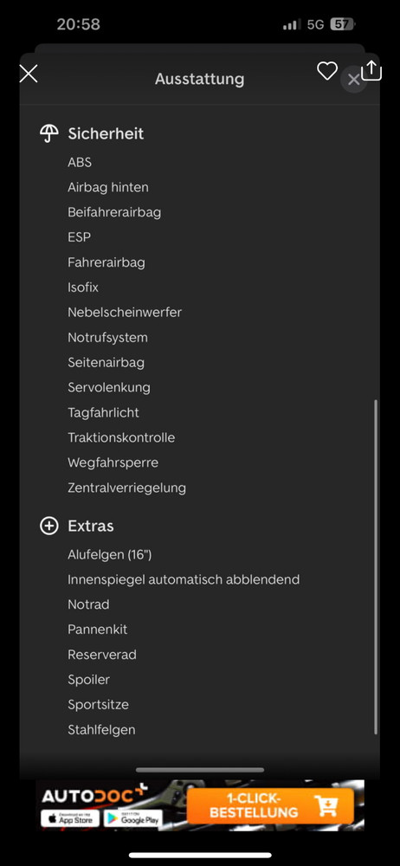The width and height of the screenshot is (400, 866).
Task: Tap the vertical scrollbar on the right
Action: (376, 566)
